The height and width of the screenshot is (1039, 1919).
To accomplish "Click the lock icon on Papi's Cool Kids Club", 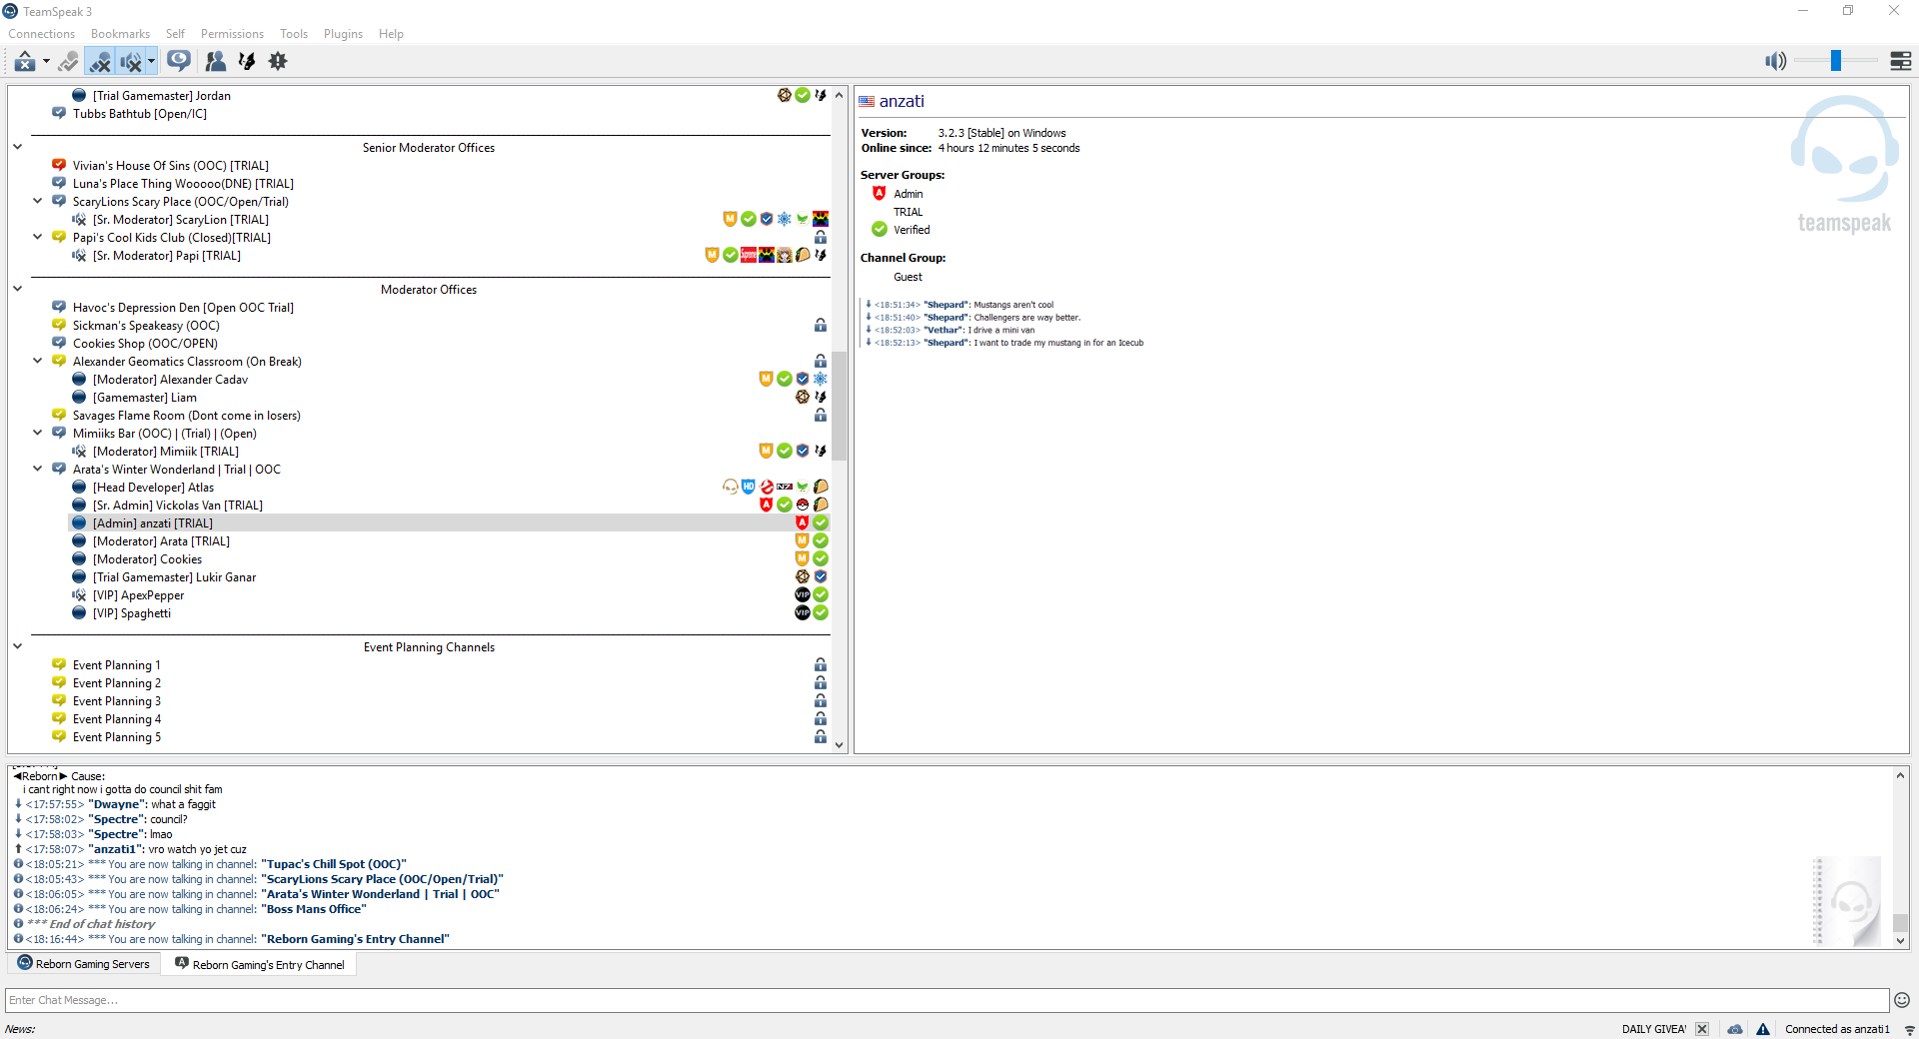I will click(821, 238).
